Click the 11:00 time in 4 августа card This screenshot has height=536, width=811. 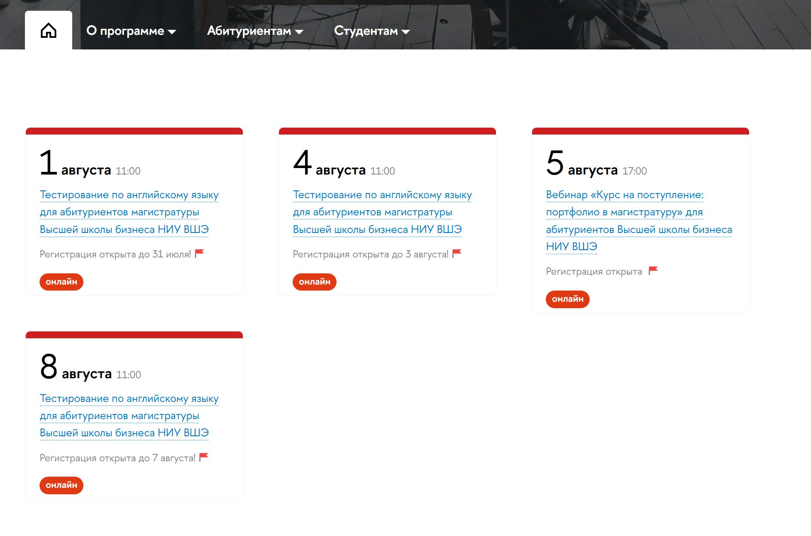(383, 171)
